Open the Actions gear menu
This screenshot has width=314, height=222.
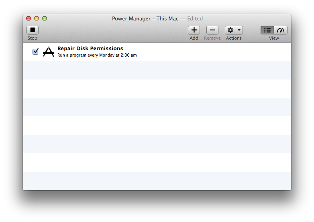[x=234, y=30]
